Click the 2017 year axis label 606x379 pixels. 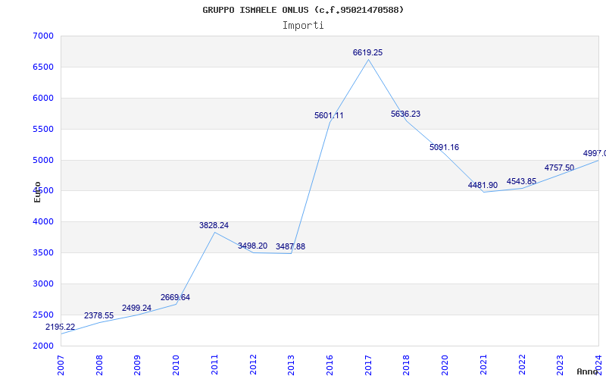[x=368, y=365]
